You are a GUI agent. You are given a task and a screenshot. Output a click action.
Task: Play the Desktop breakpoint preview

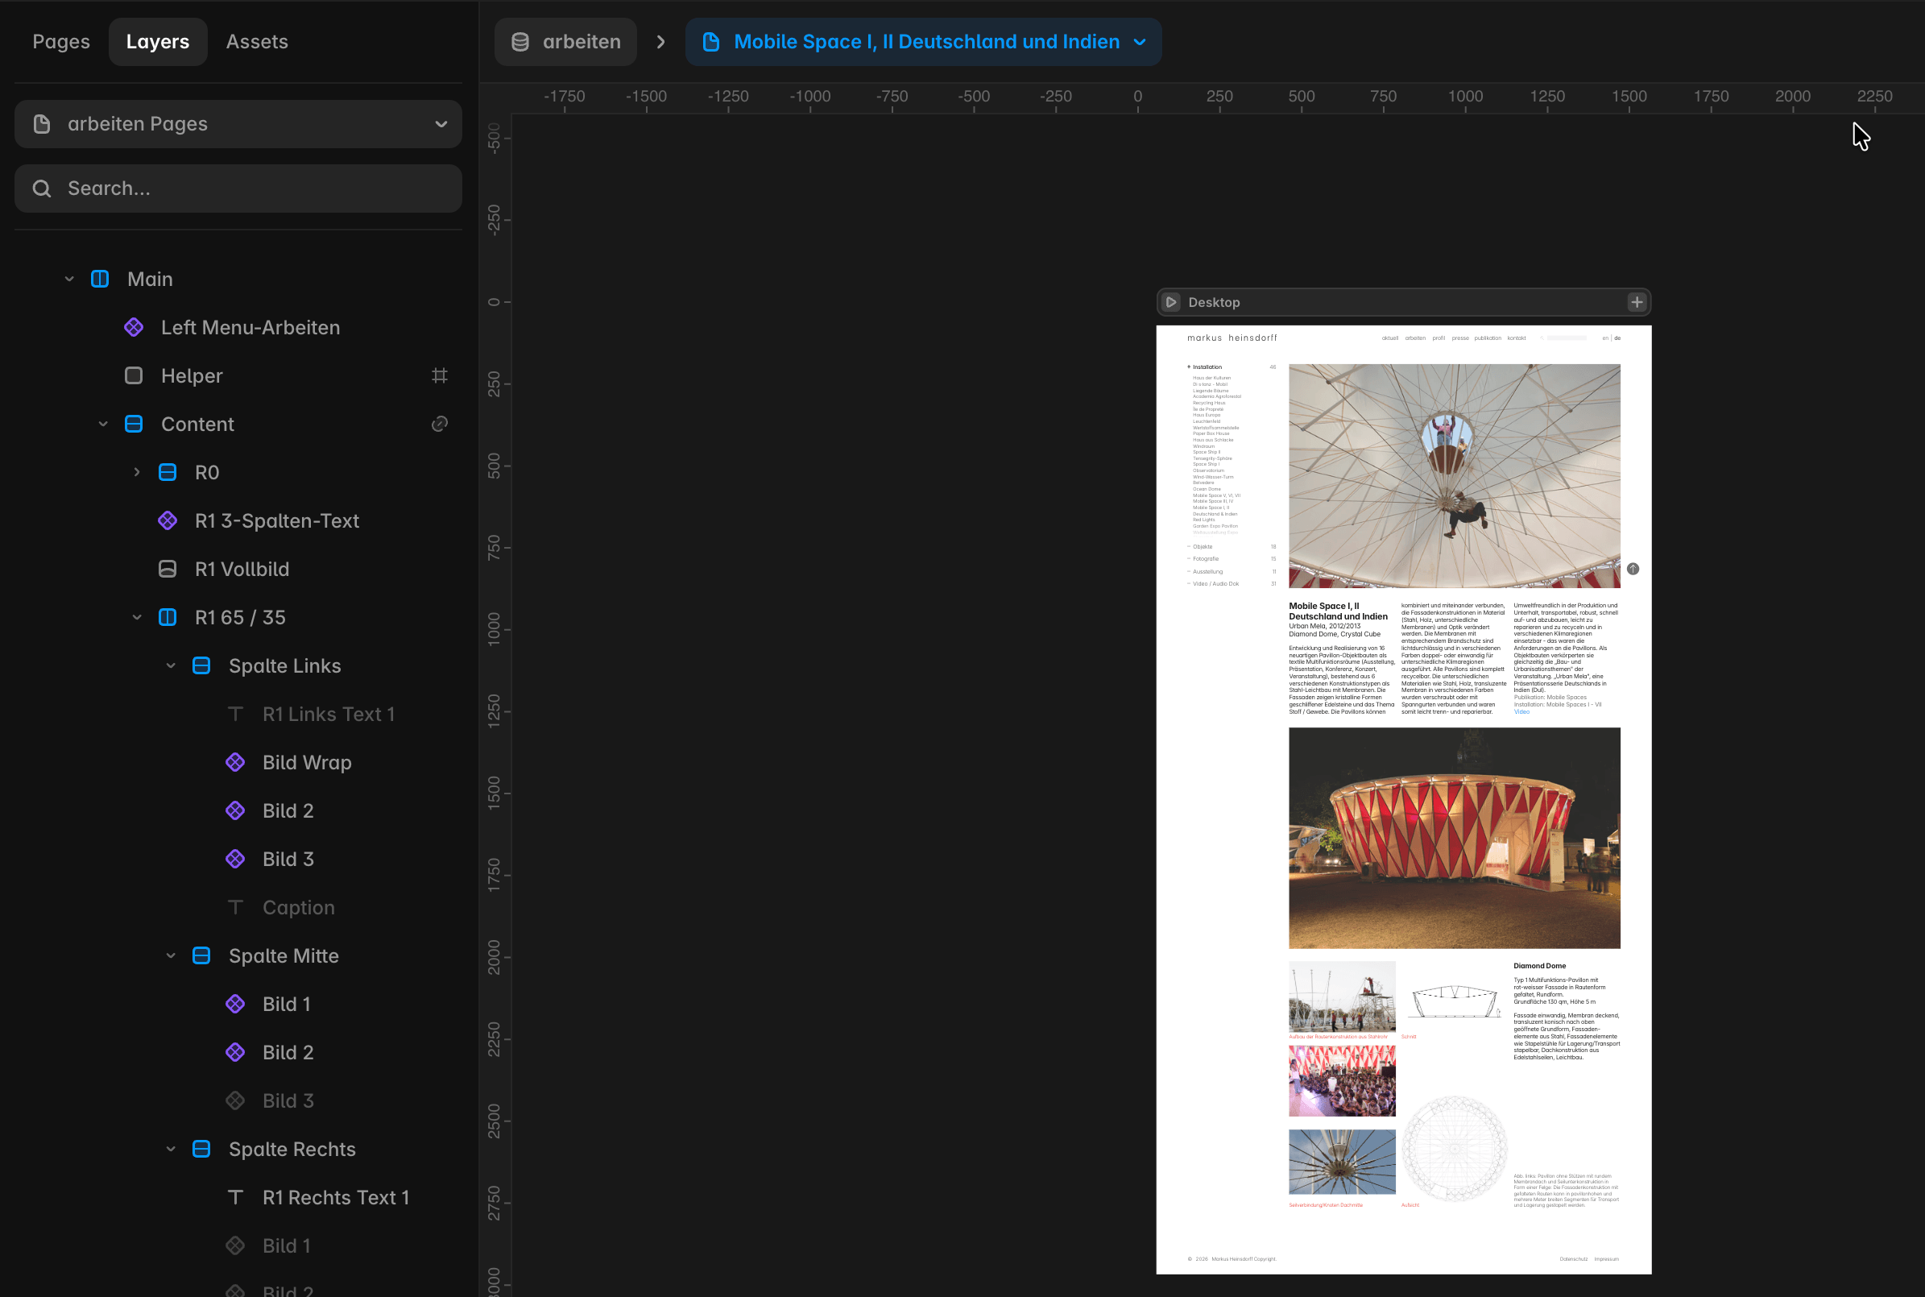point(1171,303)
